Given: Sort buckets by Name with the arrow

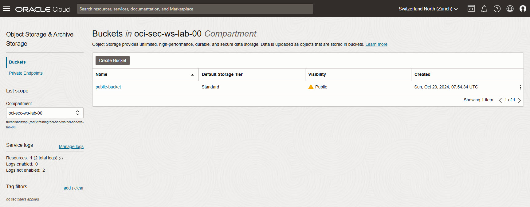Looking at the screenshot, I should [192, 75].
